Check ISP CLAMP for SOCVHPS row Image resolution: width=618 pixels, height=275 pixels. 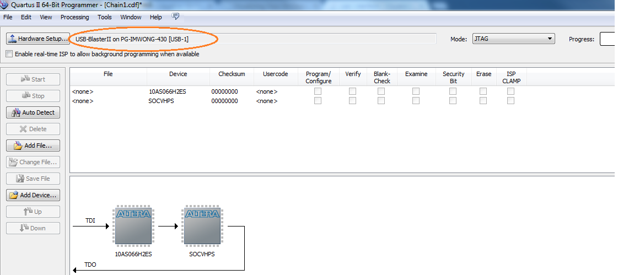pyautogui.click(x=510, y=100)
